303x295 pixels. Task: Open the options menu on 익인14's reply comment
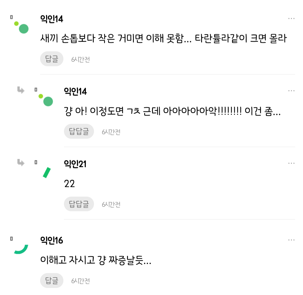pos(291,90)
